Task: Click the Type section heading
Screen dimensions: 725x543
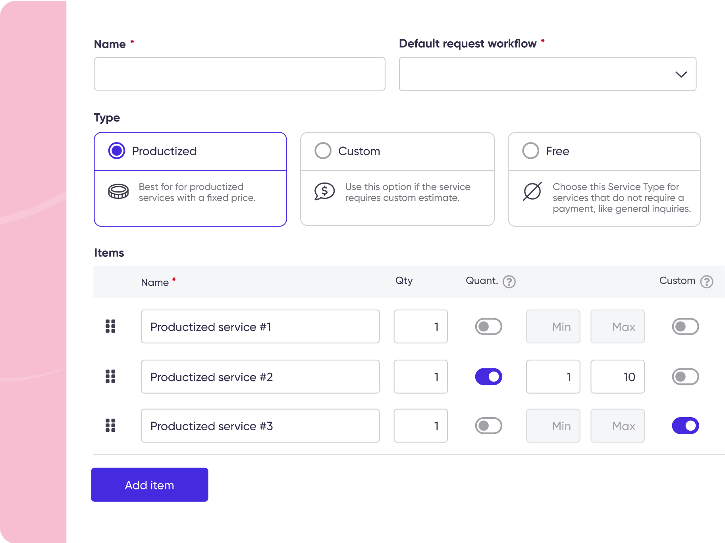Action: point(107,118)
